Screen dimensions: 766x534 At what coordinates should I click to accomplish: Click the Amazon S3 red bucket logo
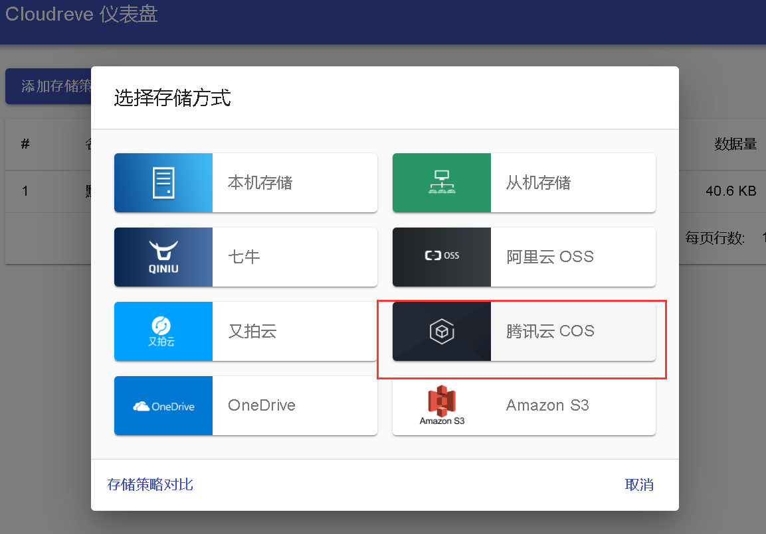442,405
